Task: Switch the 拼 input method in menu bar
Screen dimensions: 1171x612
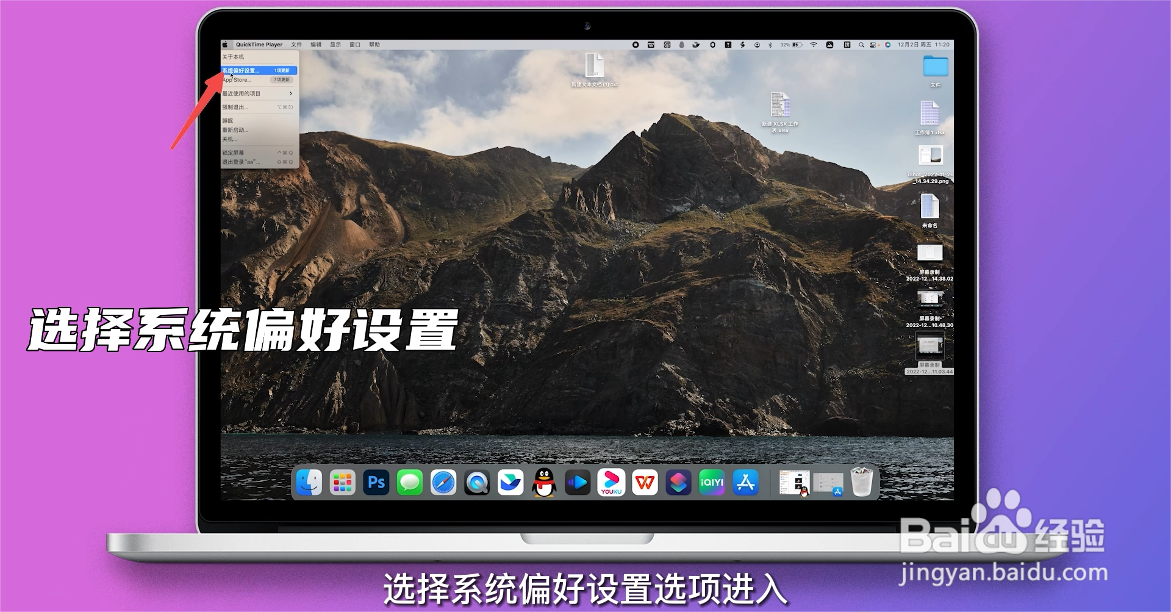Action: pos(847,45)
